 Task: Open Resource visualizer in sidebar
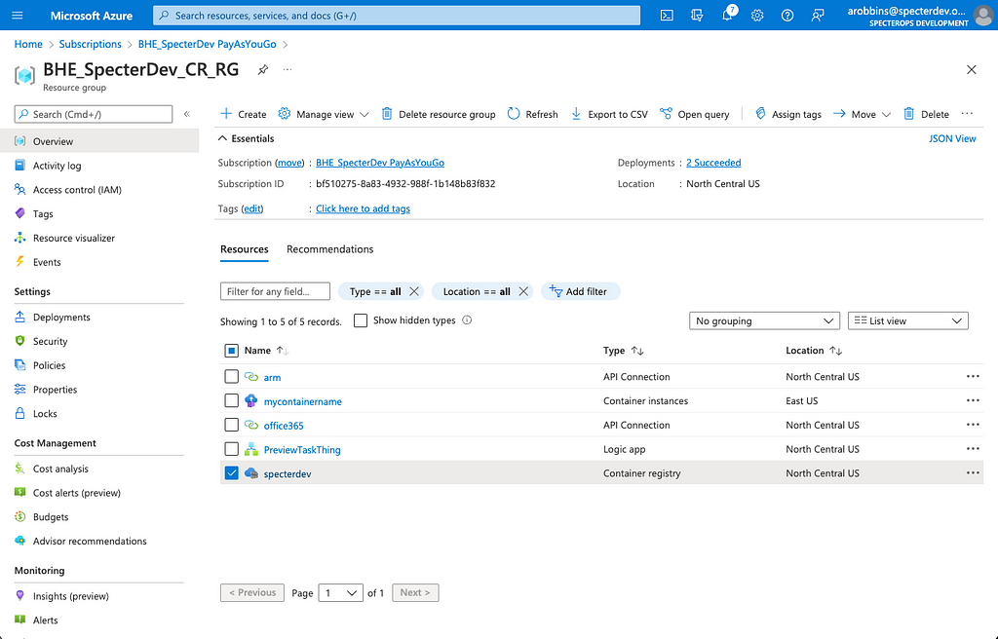point(74,238)
